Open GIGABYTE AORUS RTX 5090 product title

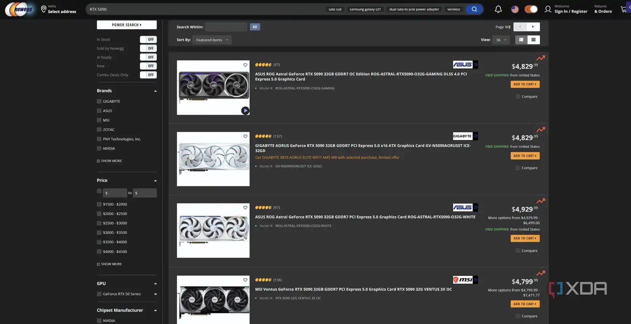(x=363, y=148)
